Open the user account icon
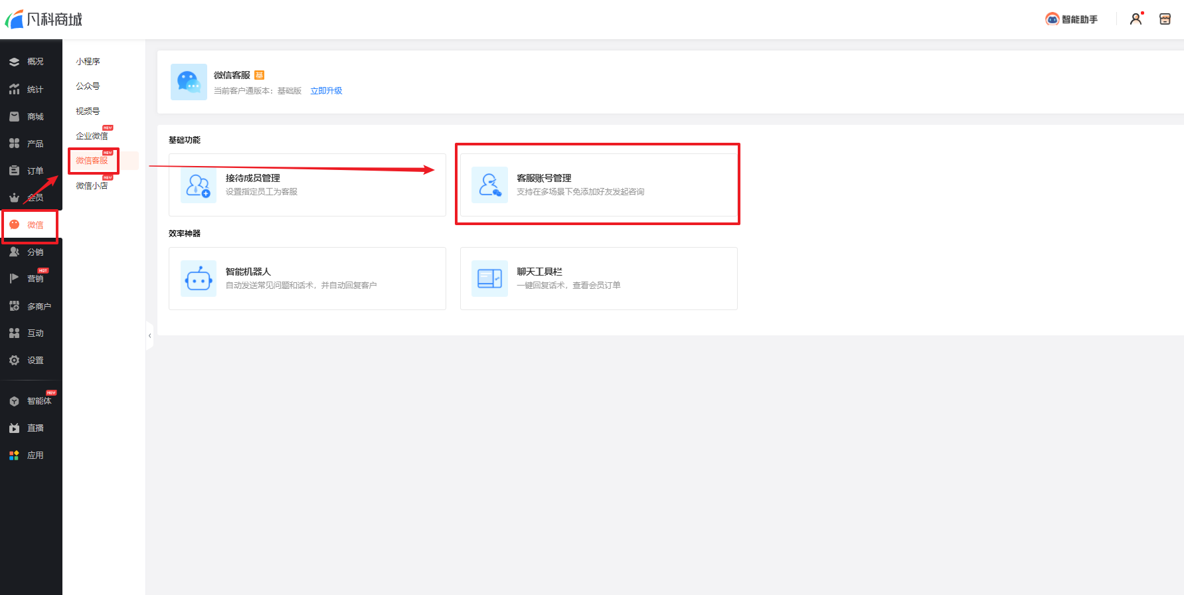Viewport: 1184px width, 595px height. 1136,19
